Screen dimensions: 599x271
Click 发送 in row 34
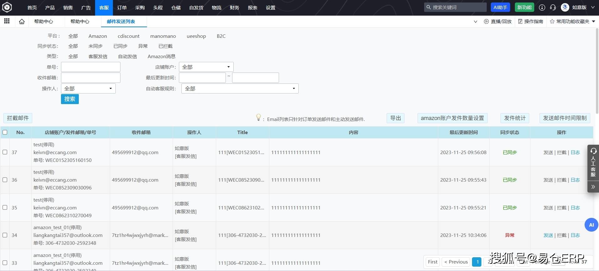(548, 235)
